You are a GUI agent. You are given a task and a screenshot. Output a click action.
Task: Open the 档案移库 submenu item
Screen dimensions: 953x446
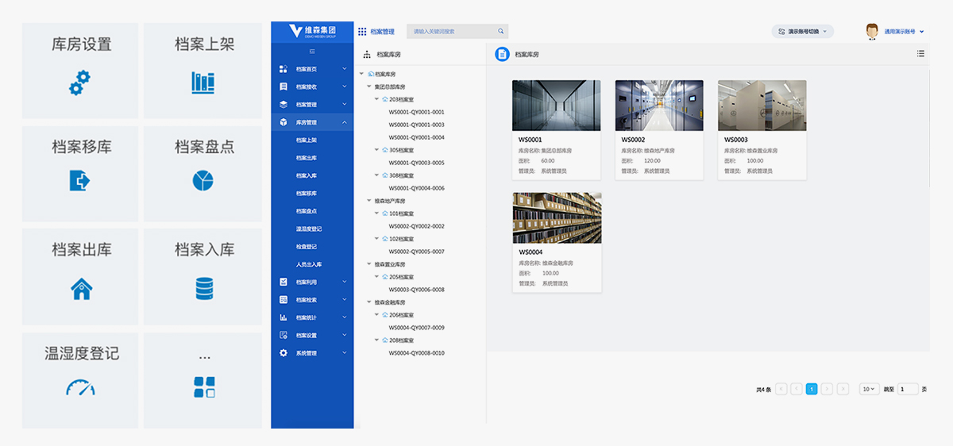307,194
